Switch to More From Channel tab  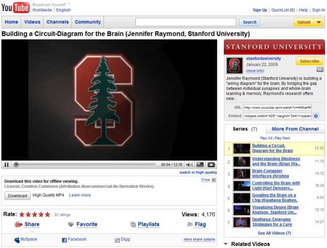[x=295, y=129]
